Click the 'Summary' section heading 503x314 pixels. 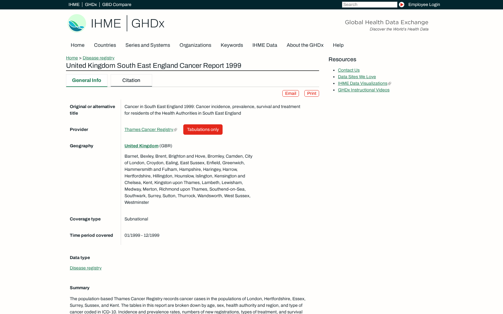point(80,288)
